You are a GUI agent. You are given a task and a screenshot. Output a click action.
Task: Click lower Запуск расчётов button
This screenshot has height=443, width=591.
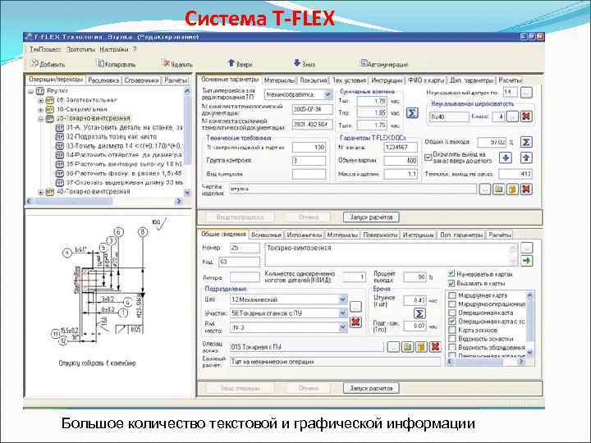click(x=371, y=387)
